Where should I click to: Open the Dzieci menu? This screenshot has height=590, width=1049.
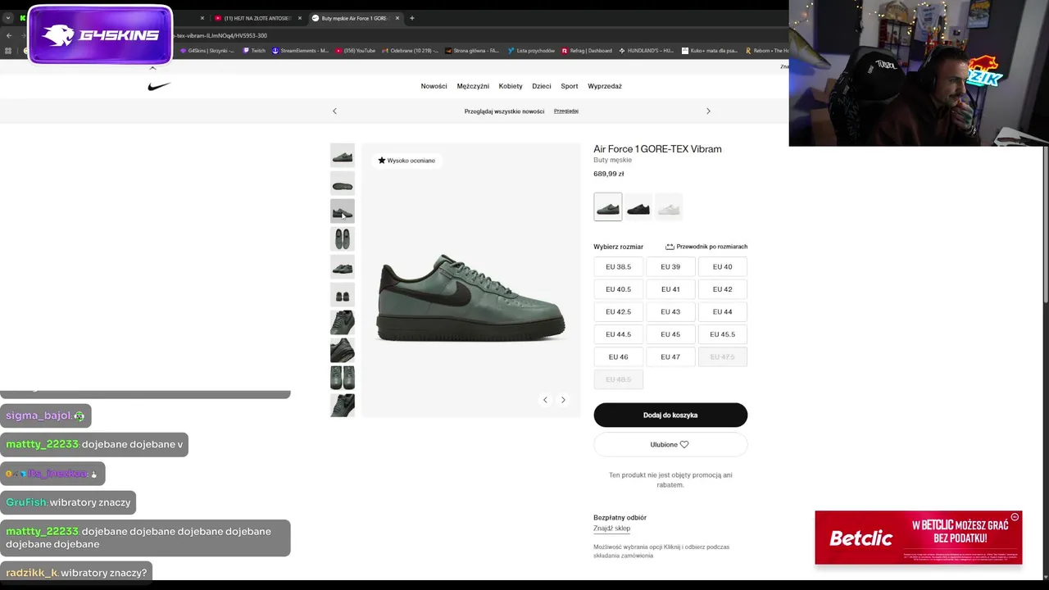click(x=542, y=86)
